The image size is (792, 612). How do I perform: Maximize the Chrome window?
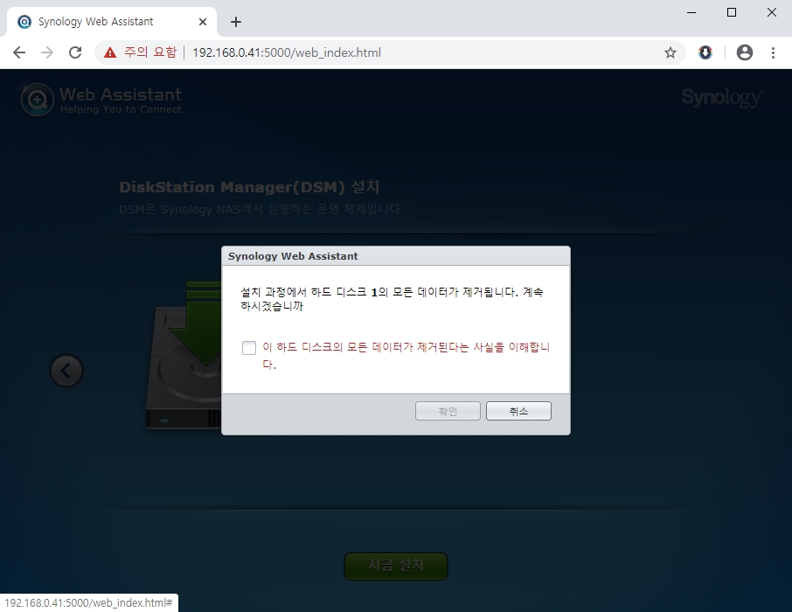[732, 12]
